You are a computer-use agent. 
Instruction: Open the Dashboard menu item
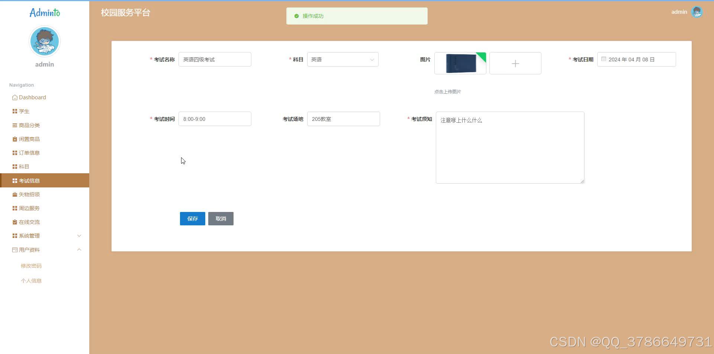pyautogui.click(x=45, y=97)
